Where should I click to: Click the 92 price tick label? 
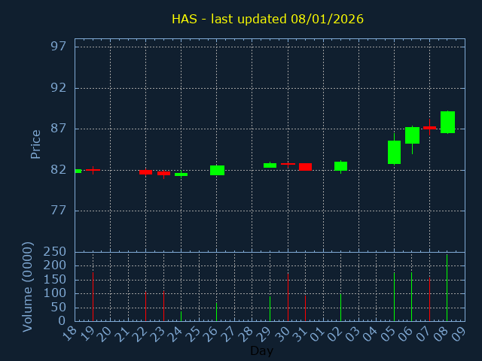click(x=59, y=88)
